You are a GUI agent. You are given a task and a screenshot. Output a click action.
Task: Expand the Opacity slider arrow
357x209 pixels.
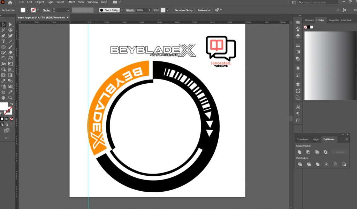point(150,10)
